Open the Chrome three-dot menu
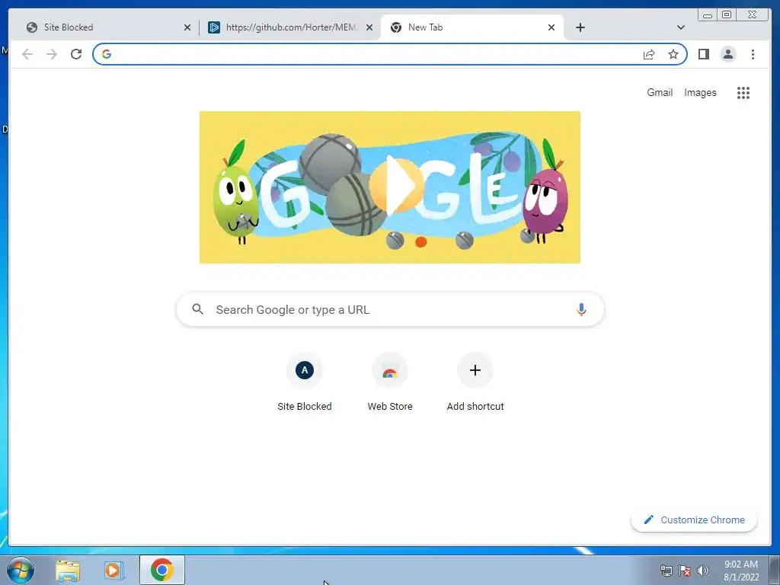The height and width of the screenshot is (585, 780). click(x=753, y=54)
